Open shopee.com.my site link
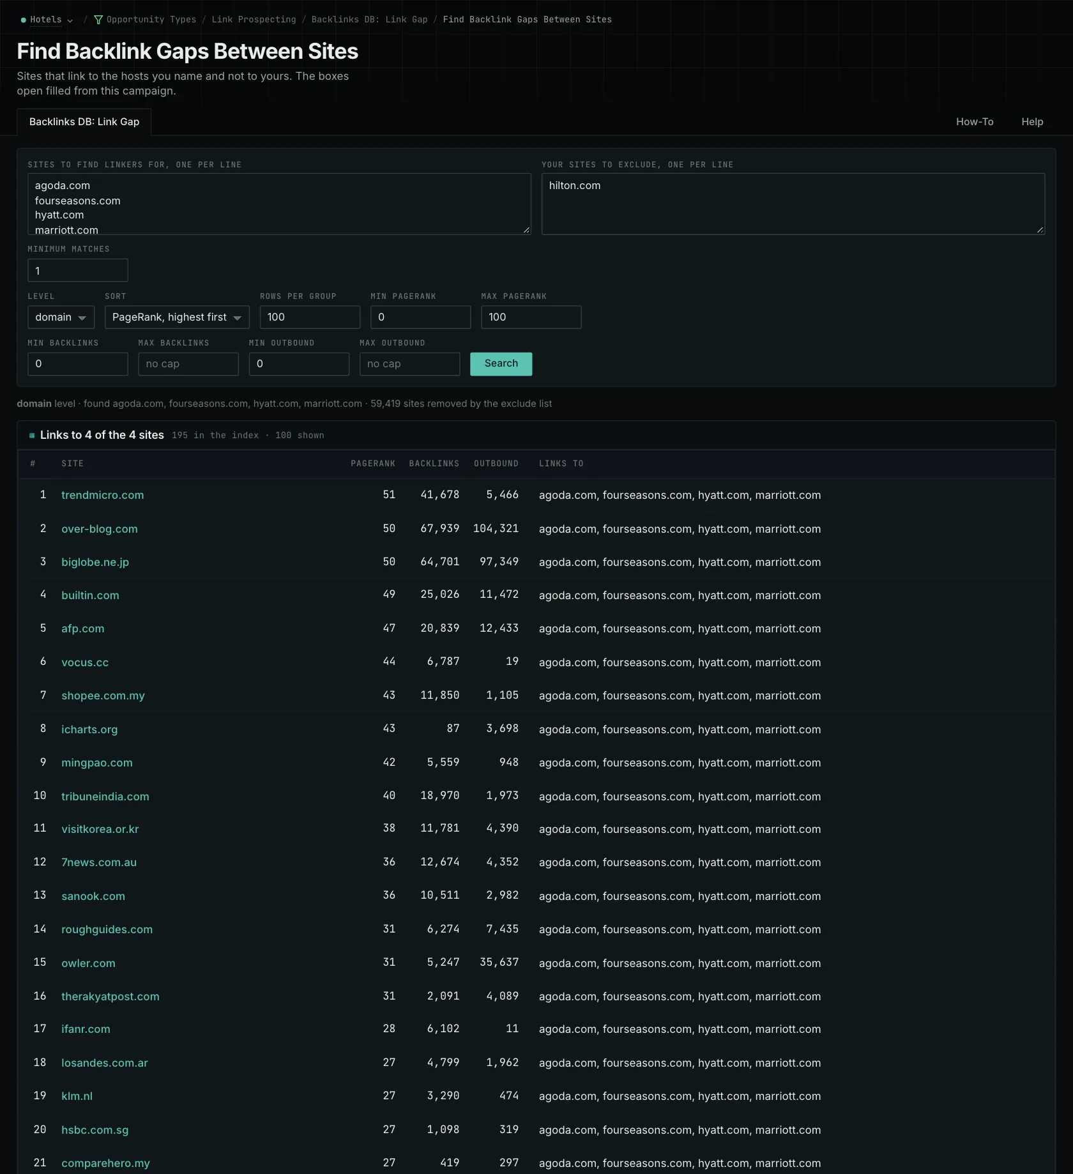Image resolution: width=1073 pixels, height=1174 pixels. pos(103,696)
